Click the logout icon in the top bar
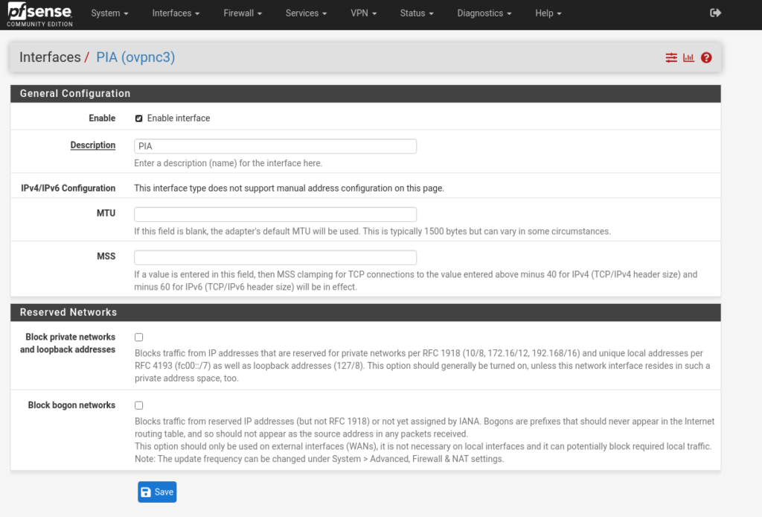 tap(716, 13)
